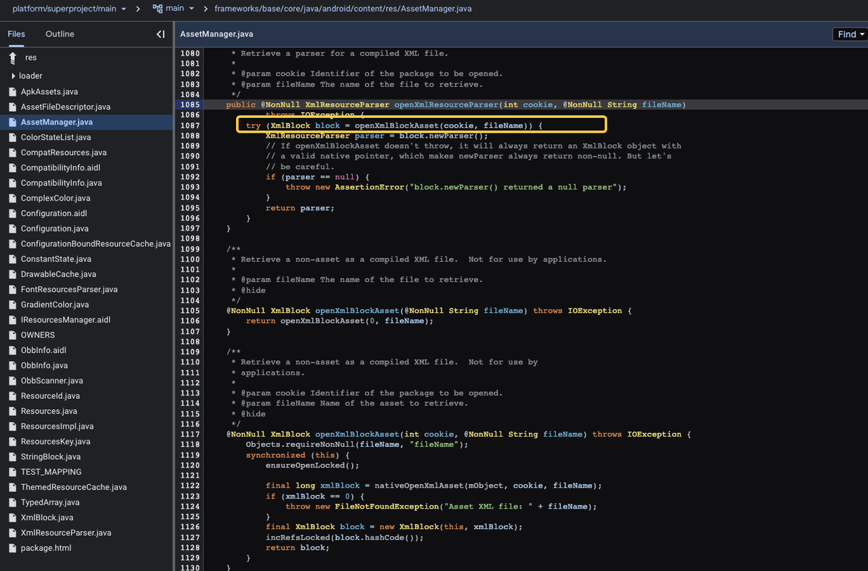Open CompatResources.java
Screen dimensions: 868x571
click(x=63, y=152)
